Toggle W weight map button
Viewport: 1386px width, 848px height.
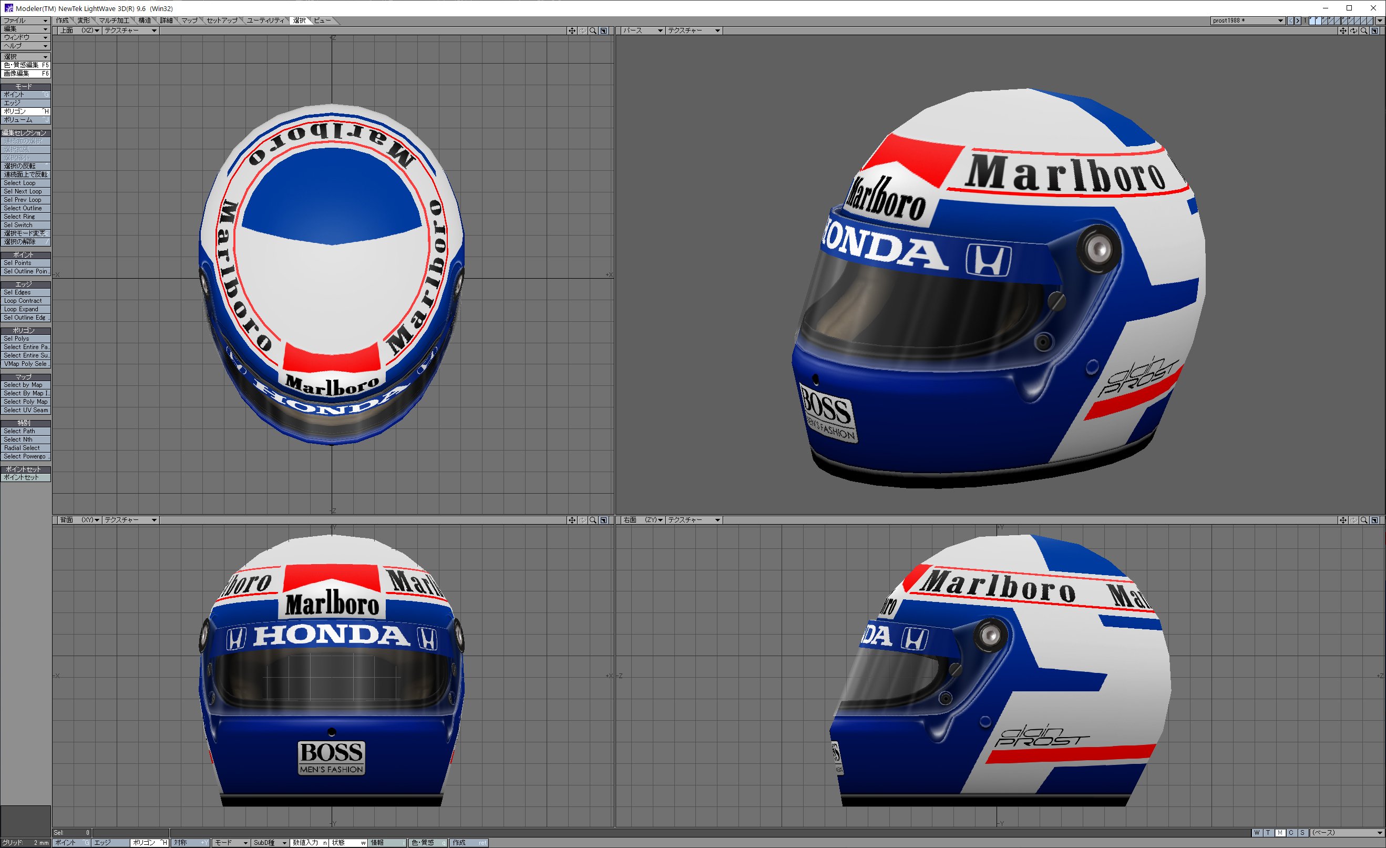click(x=1257, y=833)
